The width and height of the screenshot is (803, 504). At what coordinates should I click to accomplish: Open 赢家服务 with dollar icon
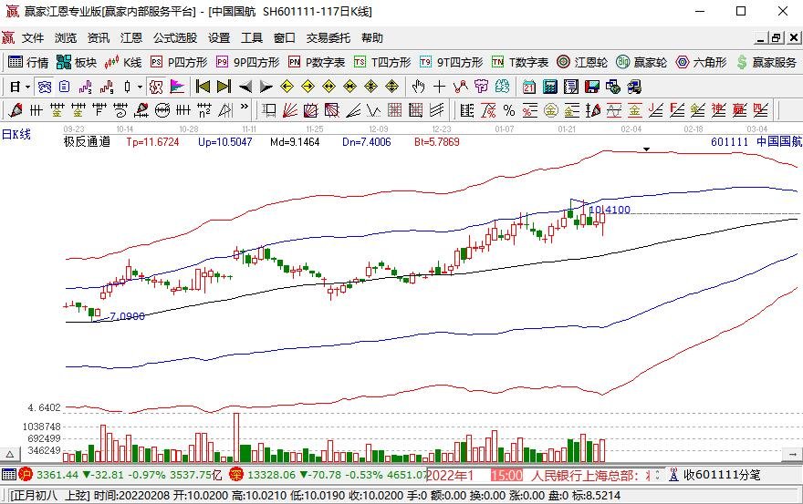tap(766, 62)
